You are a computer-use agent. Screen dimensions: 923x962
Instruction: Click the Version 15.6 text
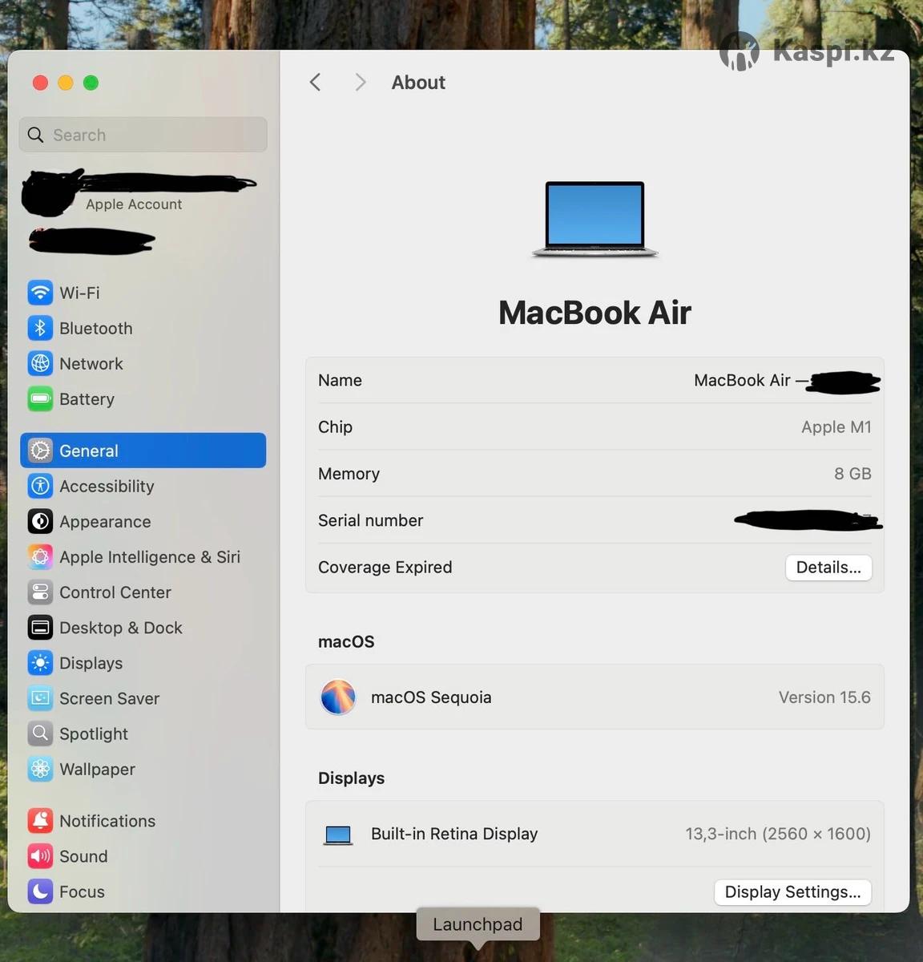(x=824, y=697)
